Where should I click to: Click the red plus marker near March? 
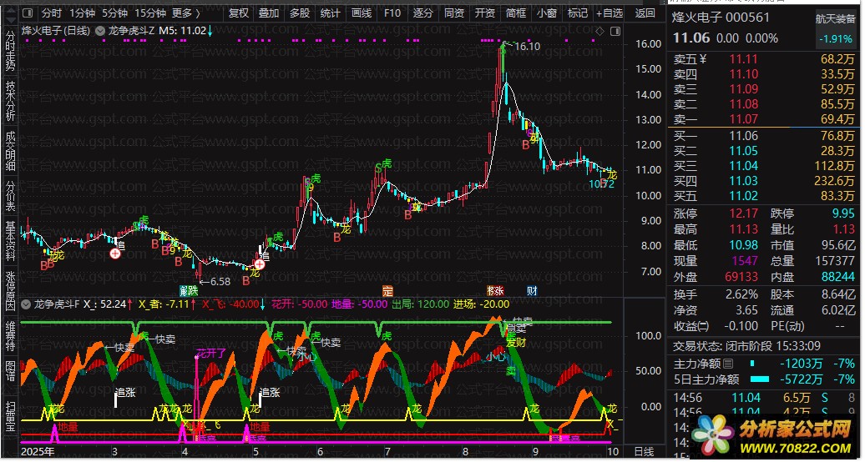coord(115,254)
